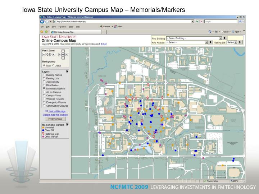Image resolution: width=259 pixels, height=194 pixels.
Task: Open the Tools command bar dropdown
Action: tap(237, 32)
